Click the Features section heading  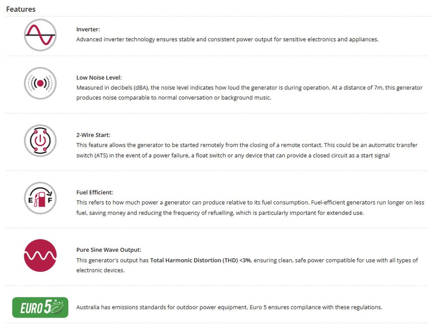click(x=21, y=9)
